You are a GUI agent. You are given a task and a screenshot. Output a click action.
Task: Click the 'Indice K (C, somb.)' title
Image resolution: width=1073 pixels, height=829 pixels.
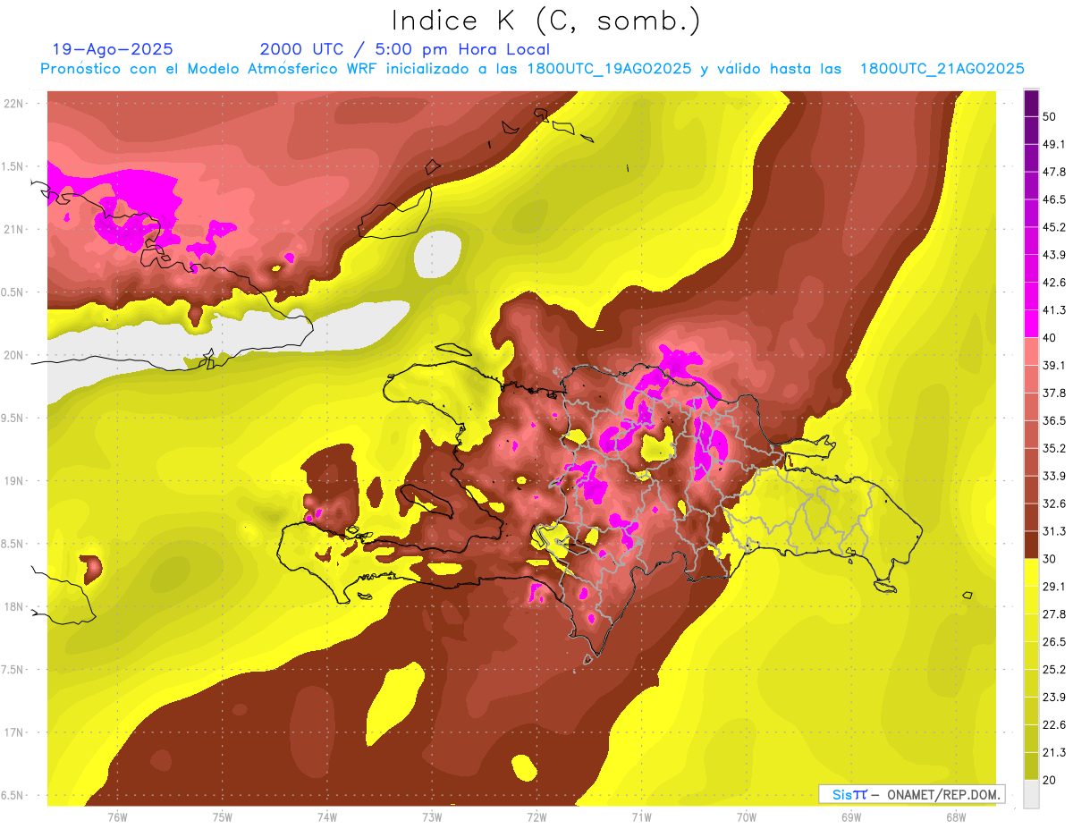[546, 21]
